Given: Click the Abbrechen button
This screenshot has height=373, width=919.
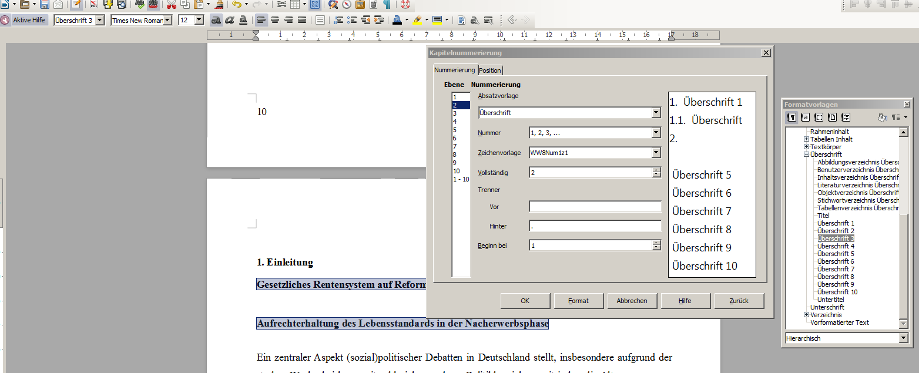Looking at the screenshot, I should pos(632,301).
